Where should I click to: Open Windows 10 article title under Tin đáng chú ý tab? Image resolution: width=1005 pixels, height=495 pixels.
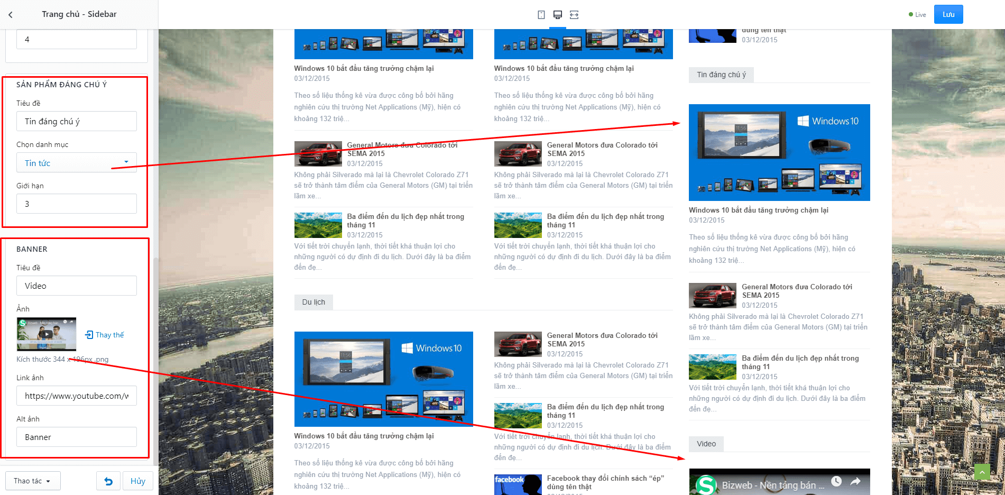759,210
